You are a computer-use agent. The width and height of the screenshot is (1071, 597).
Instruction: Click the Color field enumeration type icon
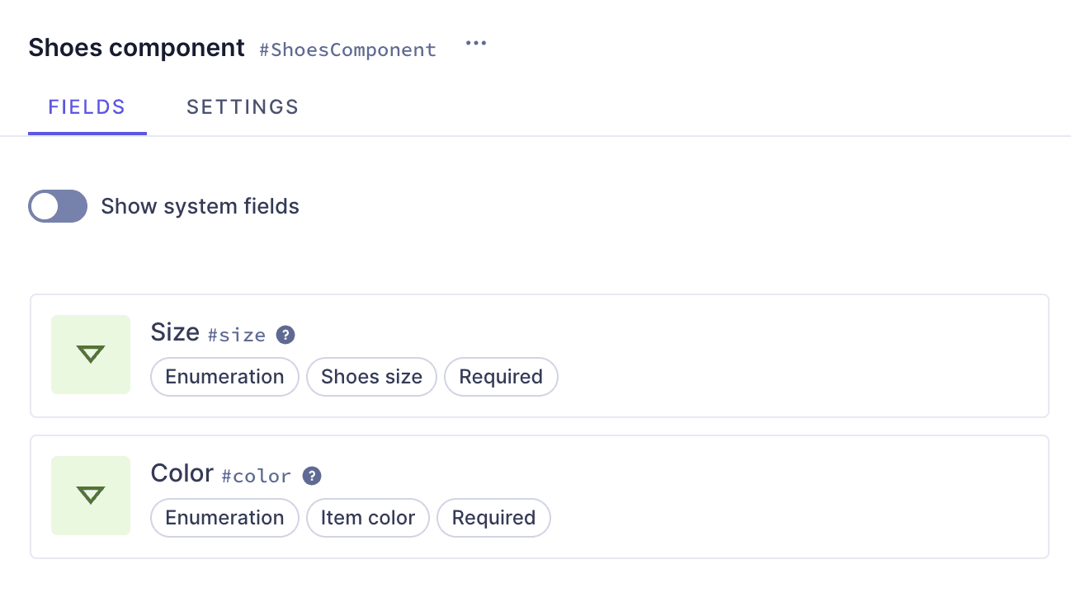click(x=91, y=496)
